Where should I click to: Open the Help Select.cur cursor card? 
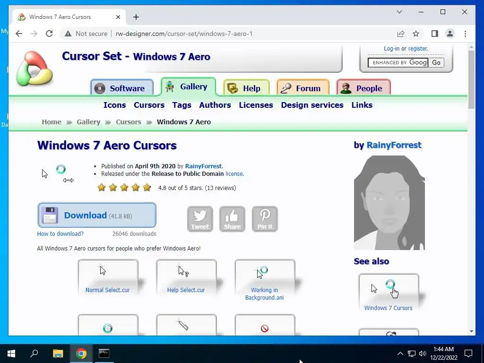[186, 277]
